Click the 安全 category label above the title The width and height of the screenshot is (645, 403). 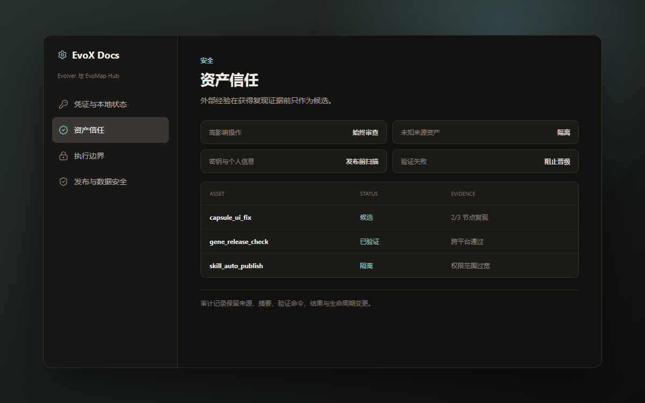tap(207, 61)
